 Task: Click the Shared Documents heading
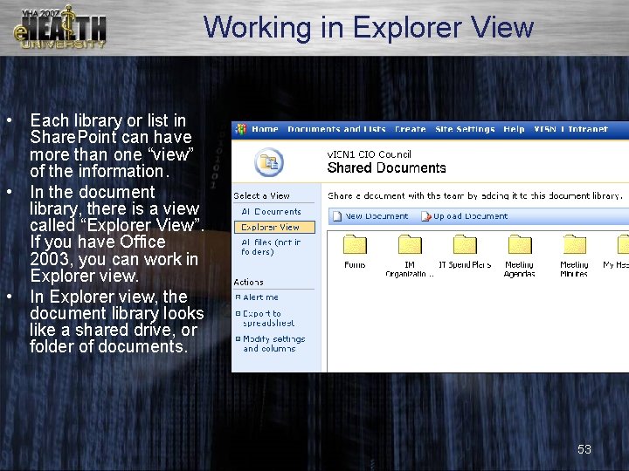point(387,167)
